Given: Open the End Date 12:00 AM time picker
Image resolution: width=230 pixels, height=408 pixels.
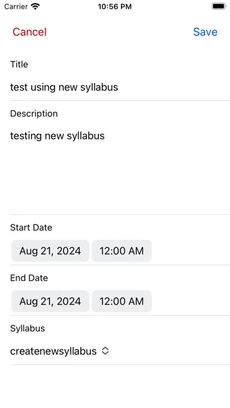Looking at the screenshot, I should click(121, 301).
